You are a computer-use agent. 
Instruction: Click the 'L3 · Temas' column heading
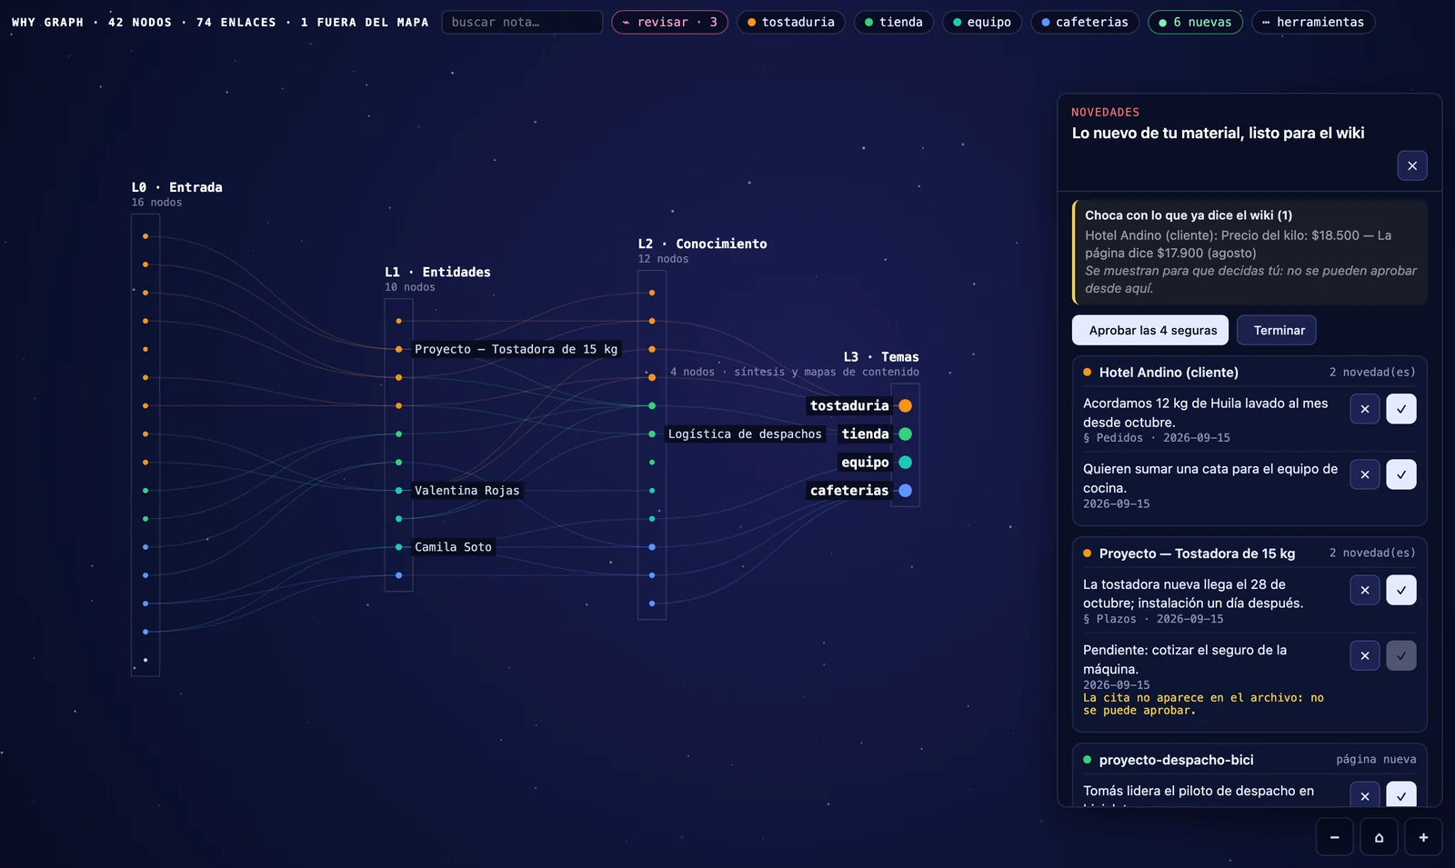881,357
